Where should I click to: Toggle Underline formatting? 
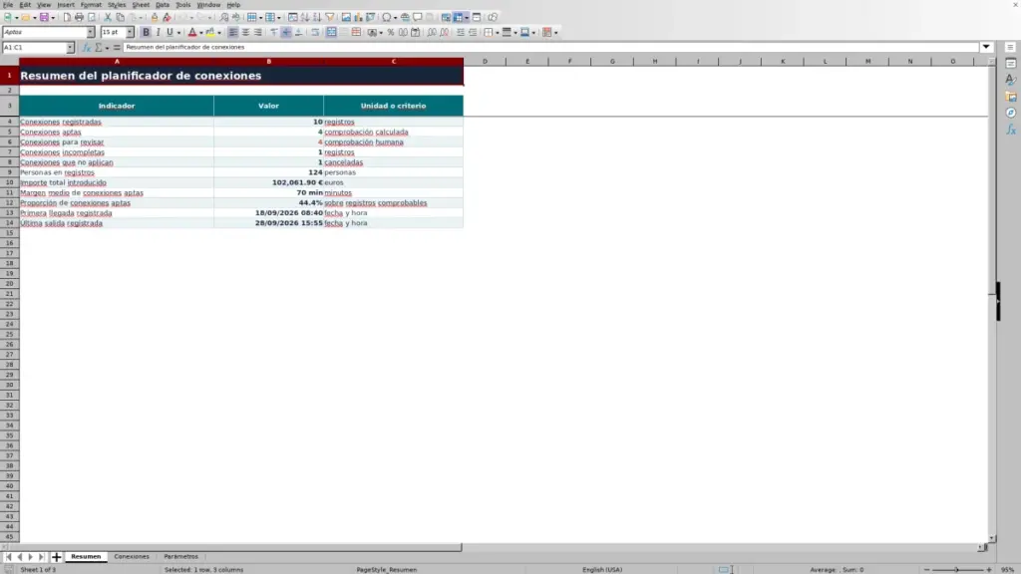tap(170, 32)
